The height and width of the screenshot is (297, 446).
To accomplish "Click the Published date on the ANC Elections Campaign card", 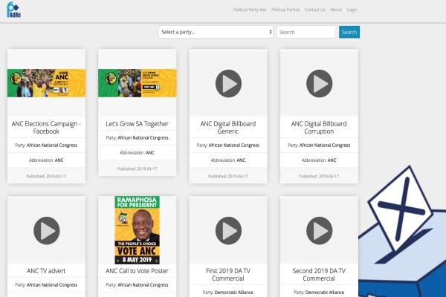I will pos(46,176).
